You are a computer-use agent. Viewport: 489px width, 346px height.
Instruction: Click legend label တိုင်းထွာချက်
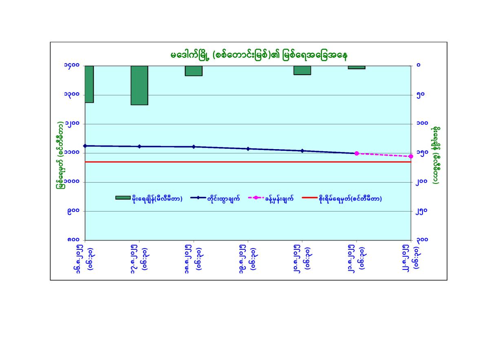point(223,198)
